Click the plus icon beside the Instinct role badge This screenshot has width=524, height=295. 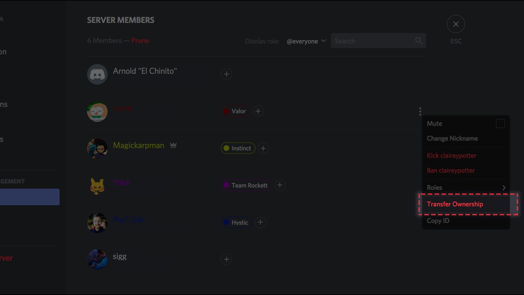263,148
